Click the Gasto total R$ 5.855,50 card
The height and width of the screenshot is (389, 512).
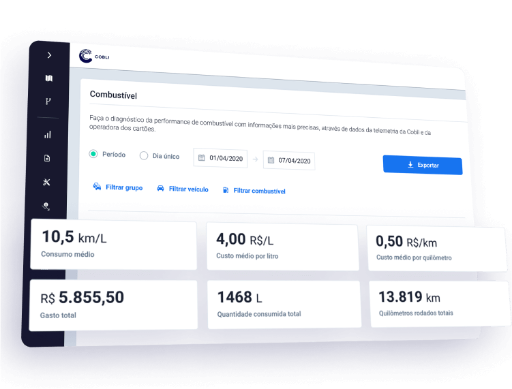(113, 304)
